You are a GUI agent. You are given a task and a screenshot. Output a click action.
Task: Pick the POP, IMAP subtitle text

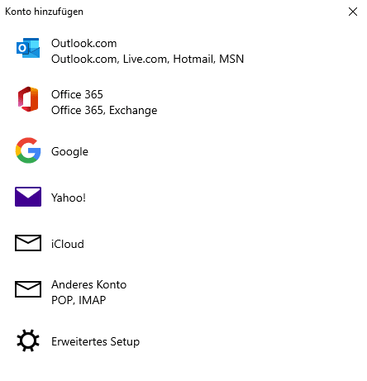tap(79, 300)
